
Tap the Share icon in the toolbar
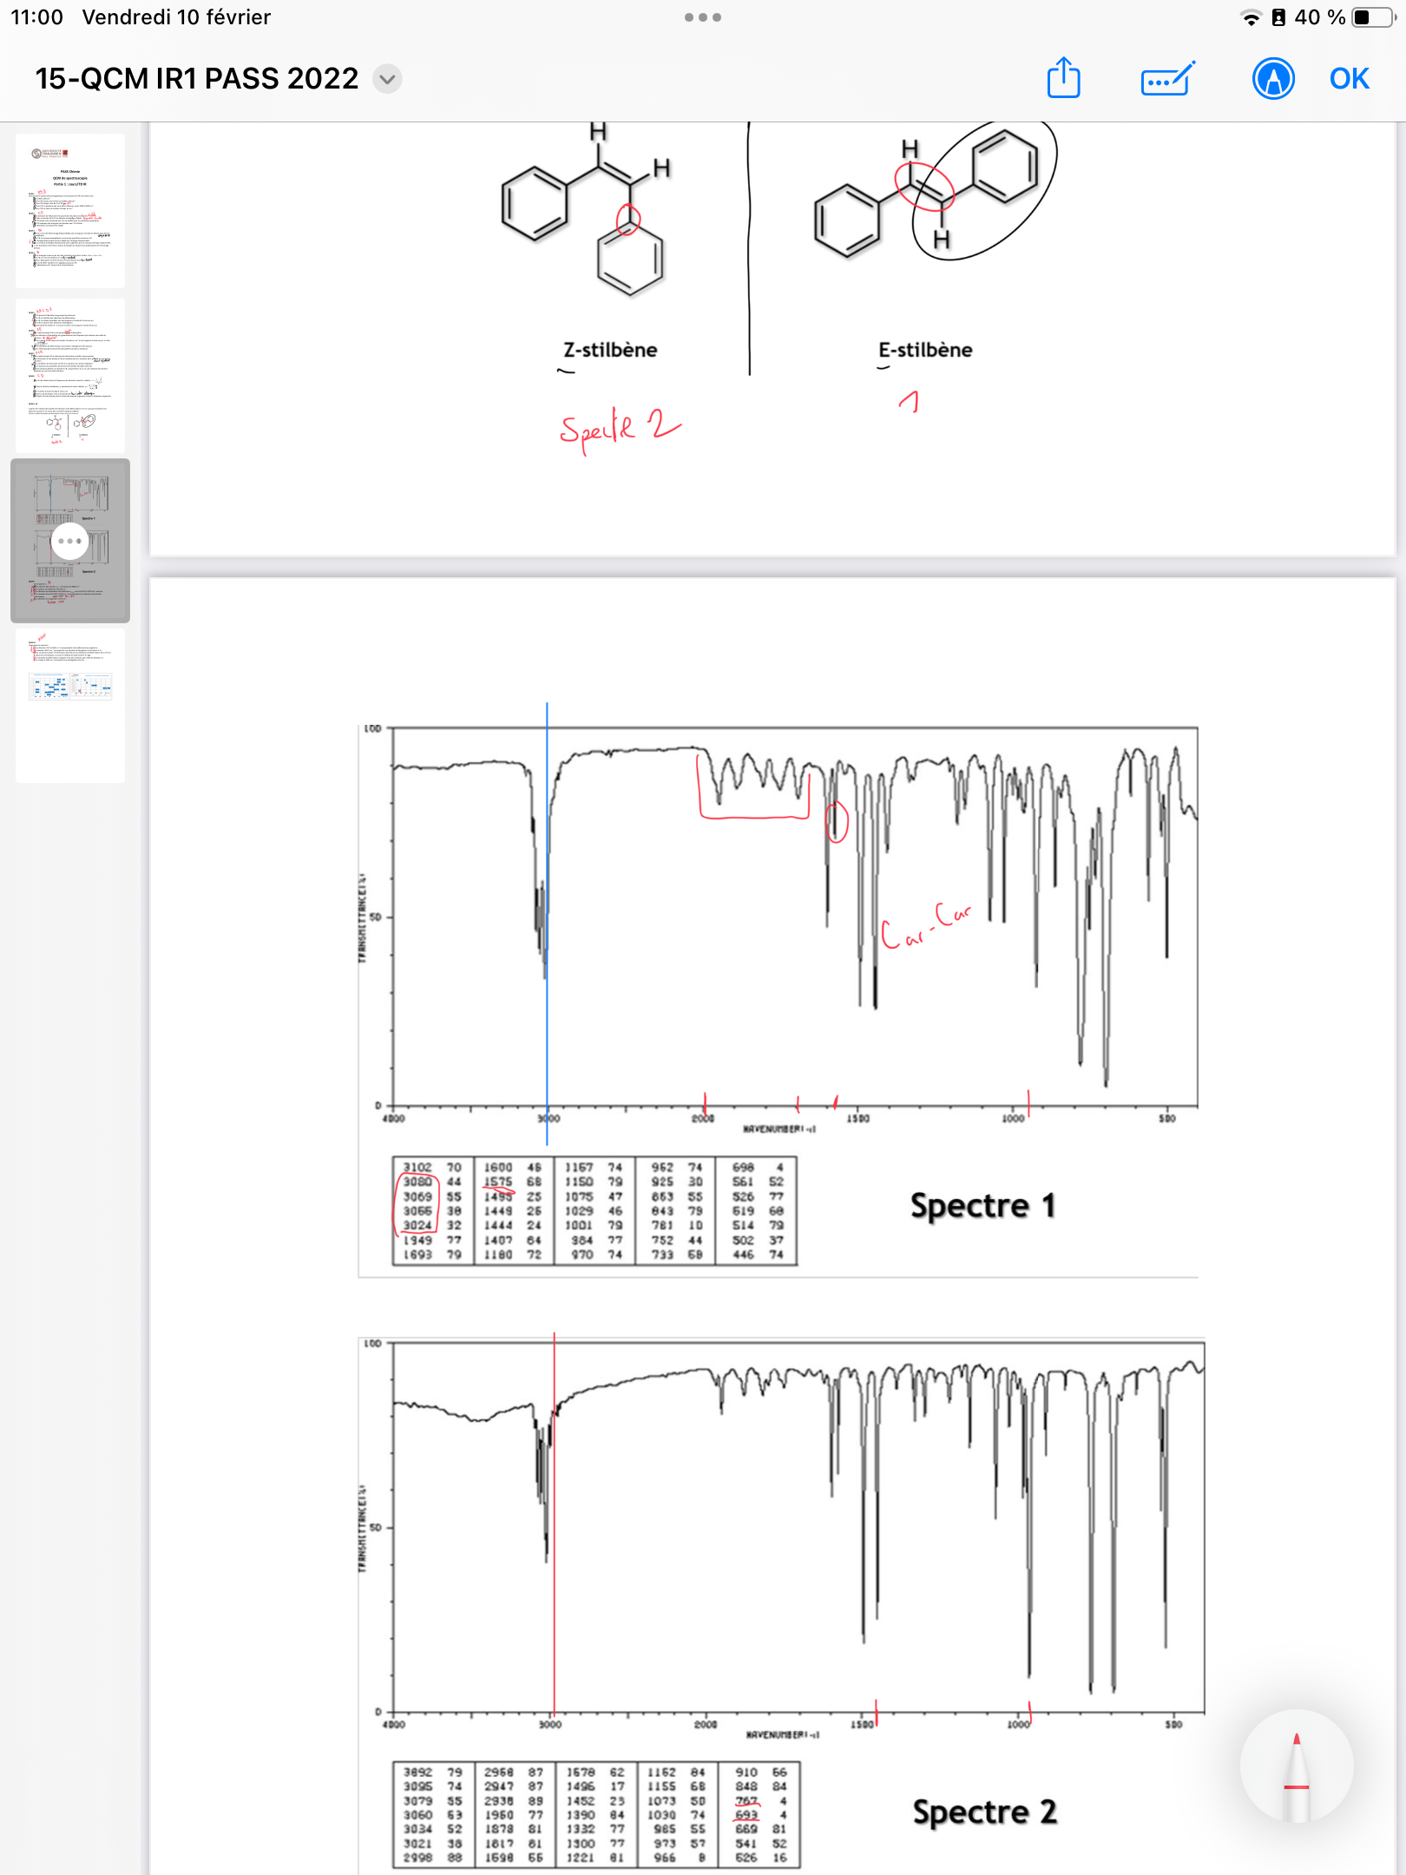tap(1063, 78)
